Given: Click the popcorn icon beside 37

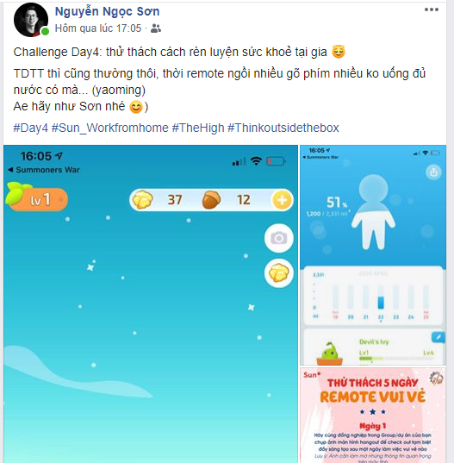Looking at the screenshot, I should (142, 200).
